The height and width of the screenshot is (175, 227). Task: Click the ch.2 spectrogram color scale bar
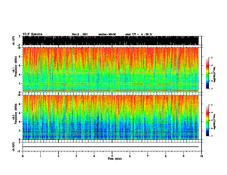207,120
